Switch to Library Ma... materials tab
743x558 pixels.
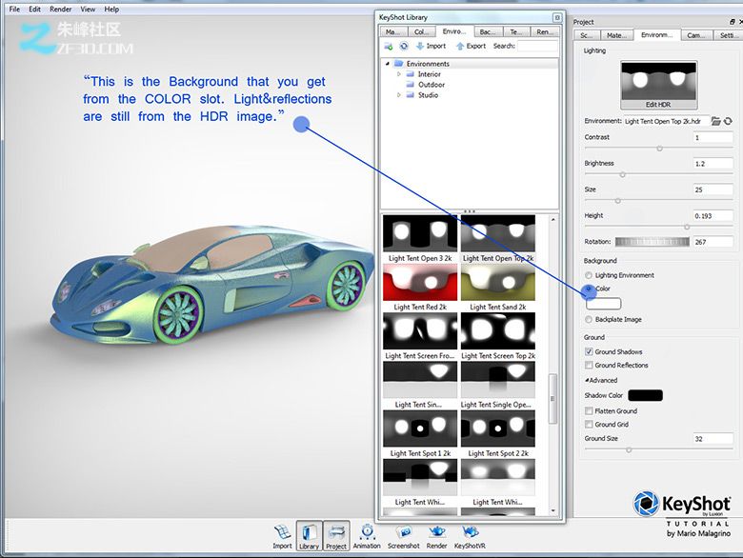[x=393, y=32]
